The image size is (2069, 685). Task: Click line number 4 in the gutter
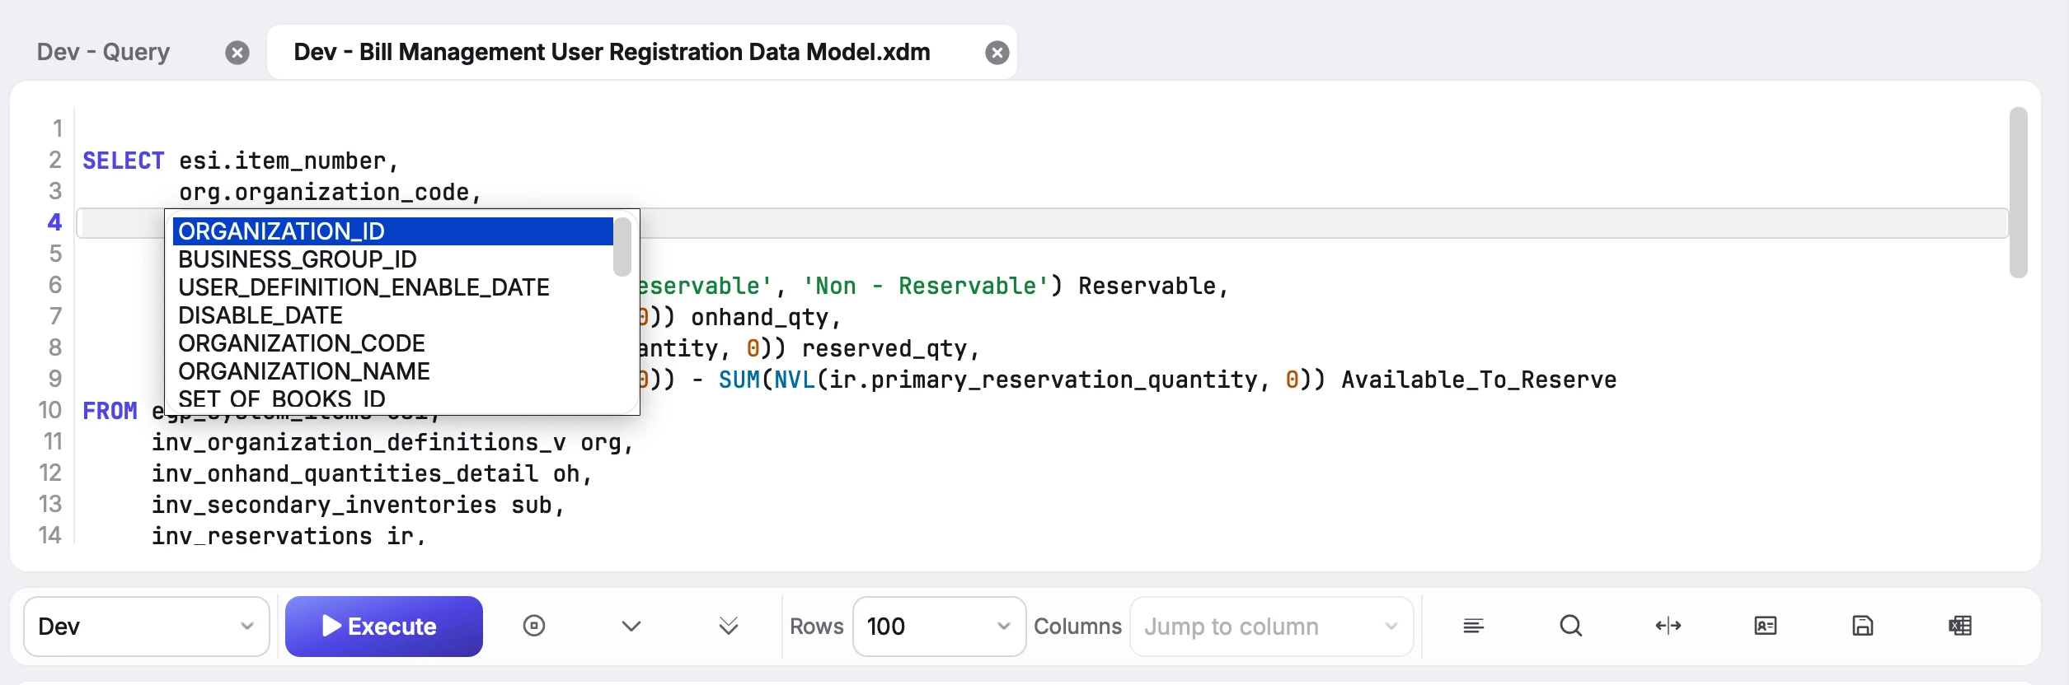[x=54, y=222]
